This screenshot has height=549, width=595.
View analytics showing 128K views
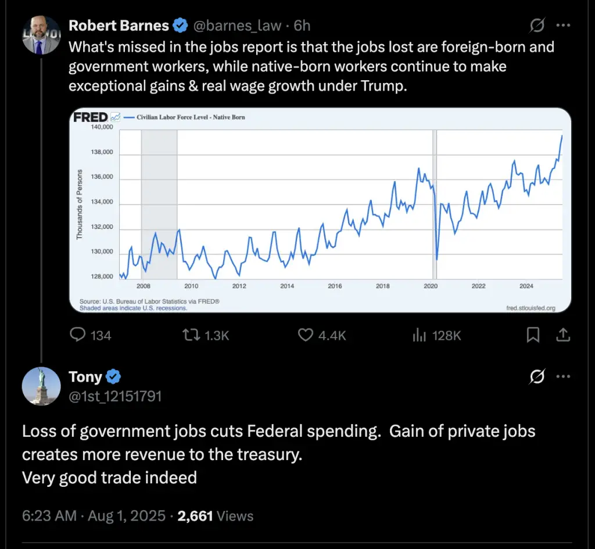click(x=437, y=335)
